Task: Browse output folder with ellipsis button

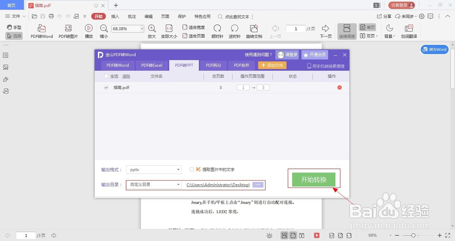Action: pyautogui.click(x=258, y=185)
